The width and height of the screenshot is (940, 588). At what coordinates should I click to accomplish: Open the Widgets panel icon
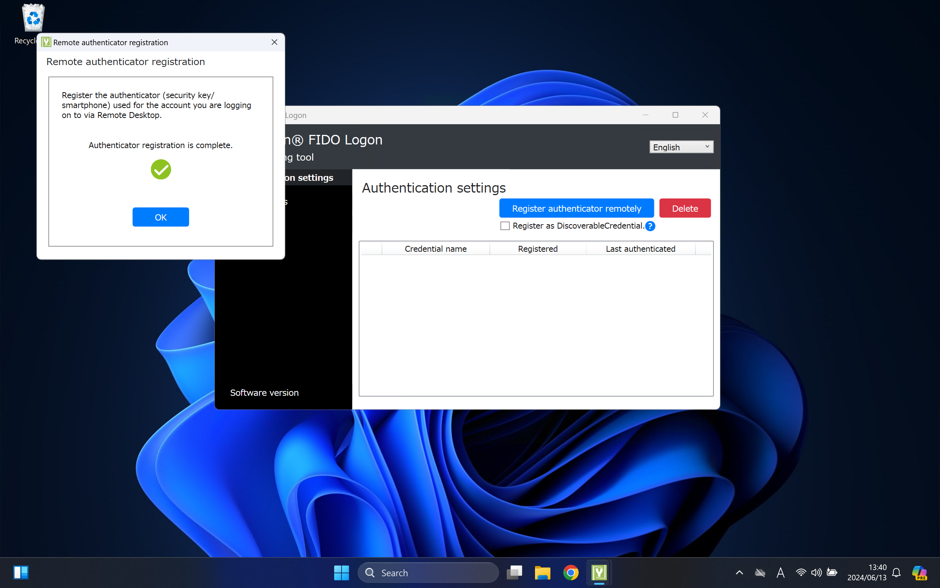point(21,573)
